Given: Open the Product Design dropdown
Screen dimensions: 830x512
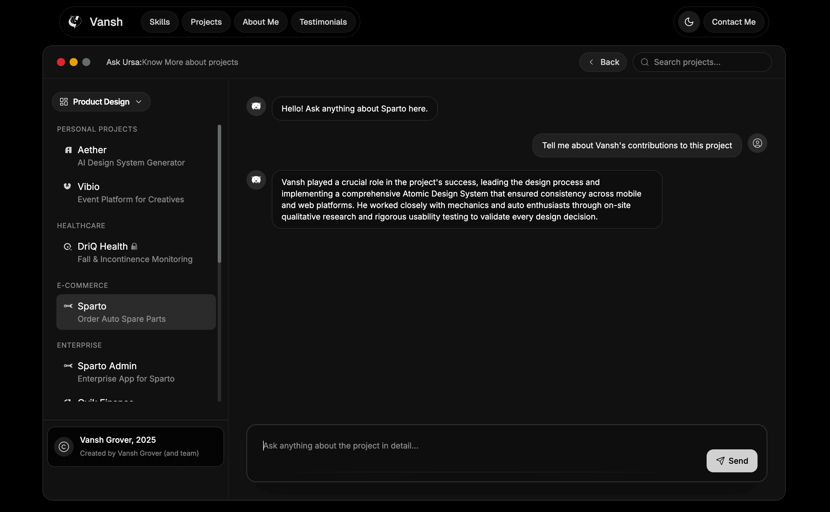Looking at the screenshot, I should pos(101,102).
